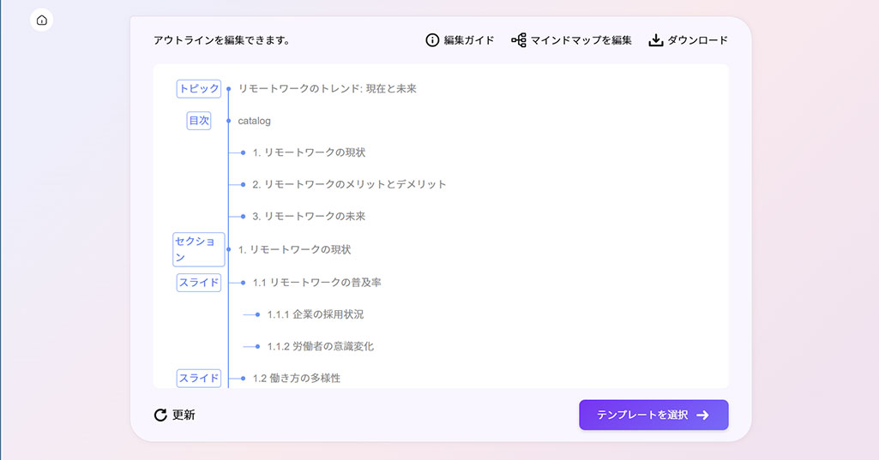
Task: Click スライド tag beside 1.1 リモートワークの普及率
Action: [x=199, y=282]
